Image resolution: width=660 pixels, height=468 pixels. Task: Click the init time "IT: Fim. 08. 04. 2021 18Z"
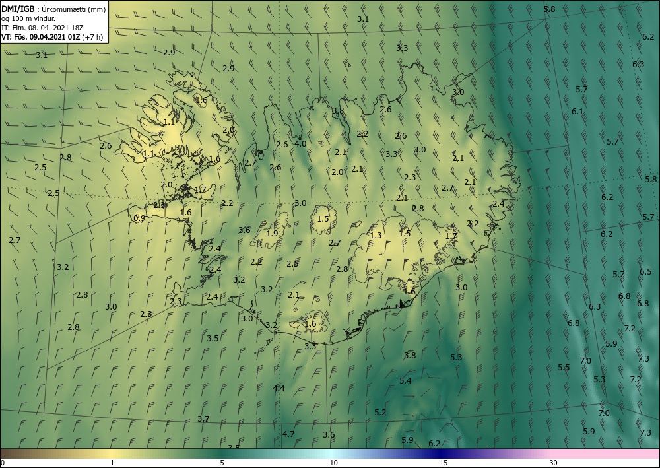[42, 27]
